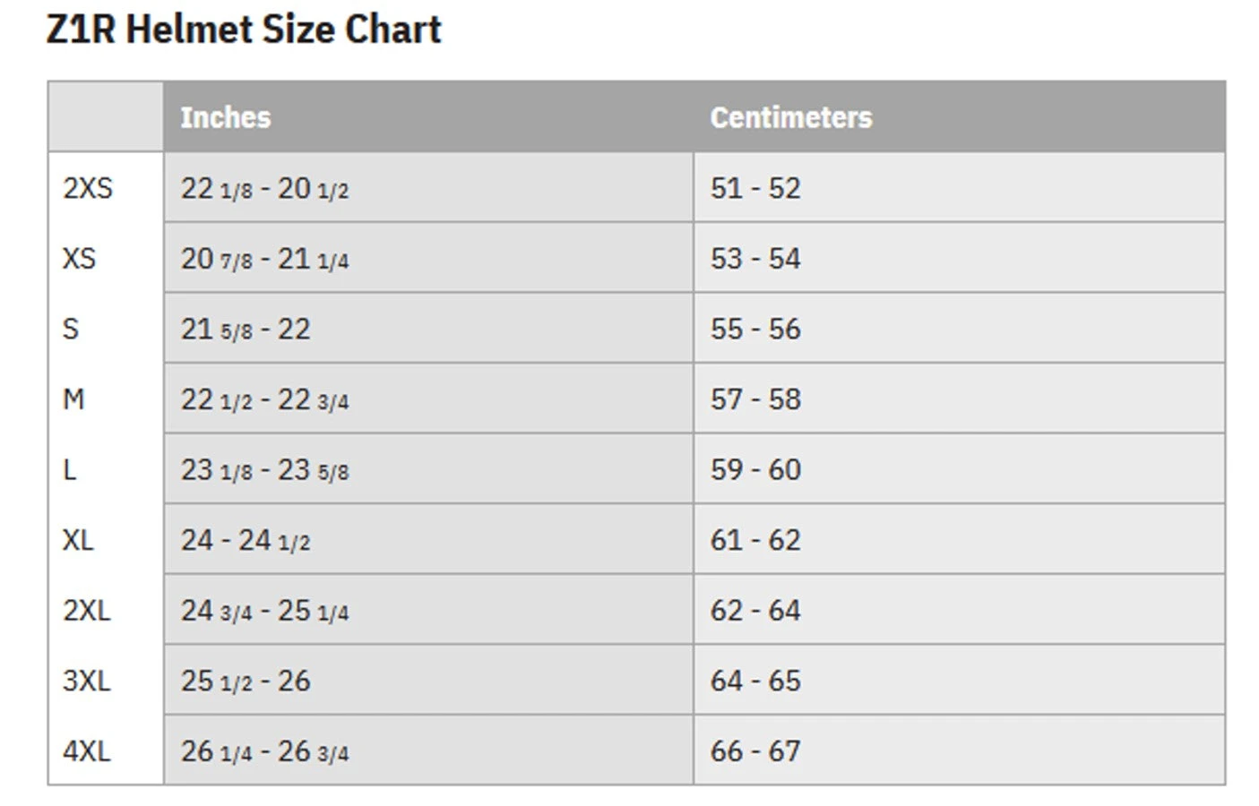1259x806 pixels.
Task: Select the S size label
Action: pos(71,329)
